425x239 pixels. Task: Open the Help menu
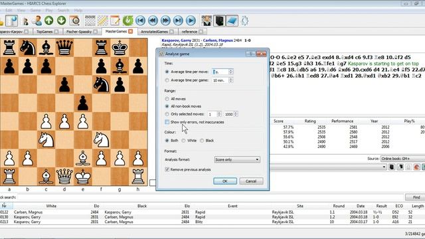(78, 11)
